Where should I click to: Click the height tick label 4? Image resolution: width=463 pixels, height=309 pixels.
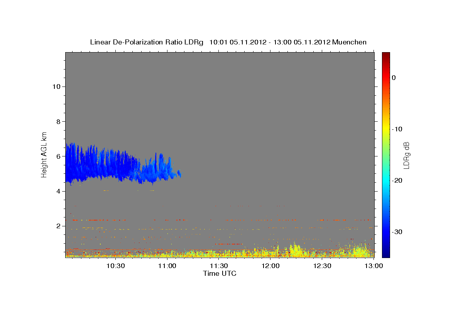[x=57, y=191]
